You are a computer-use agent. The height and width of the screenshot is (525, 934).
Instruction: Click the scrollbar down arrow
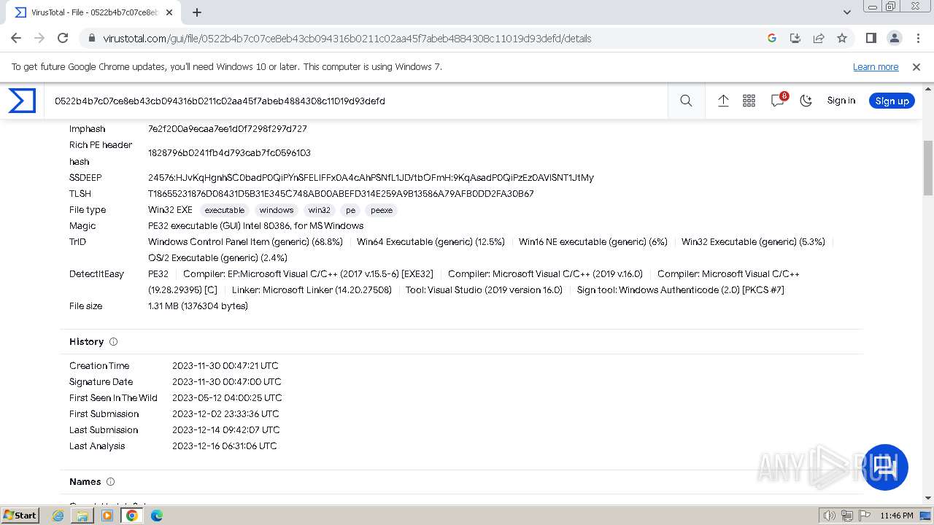coord(928,498)
